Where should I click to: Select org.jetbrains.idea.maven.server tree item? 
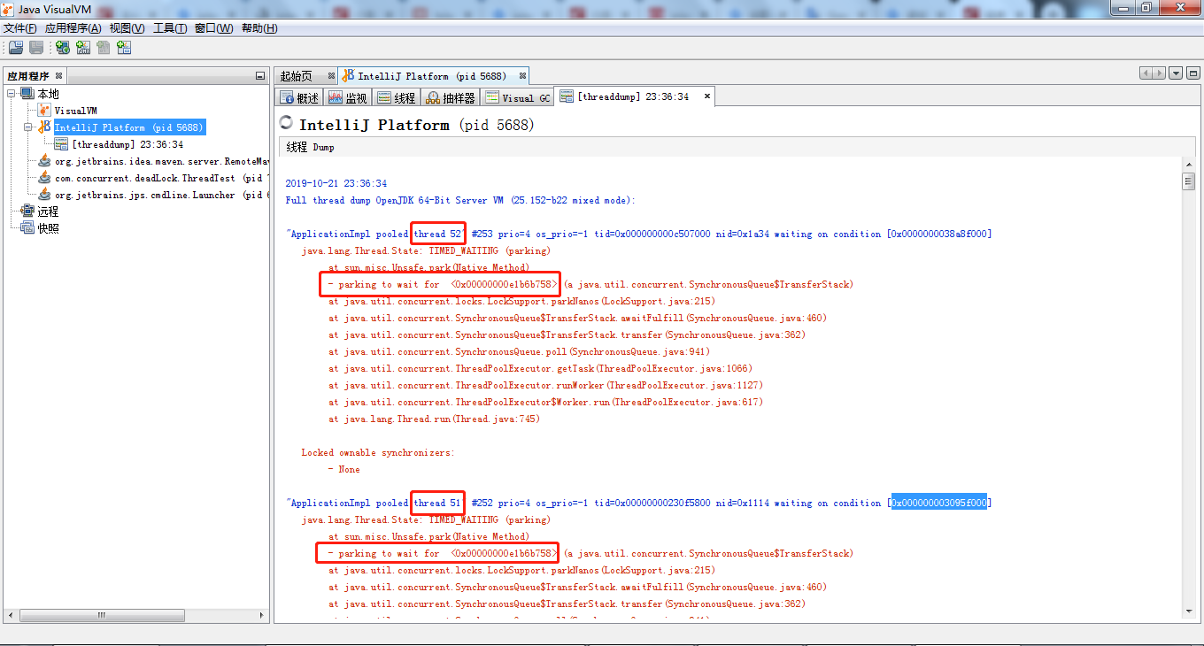pyautogui.click(x=161, y=162)
